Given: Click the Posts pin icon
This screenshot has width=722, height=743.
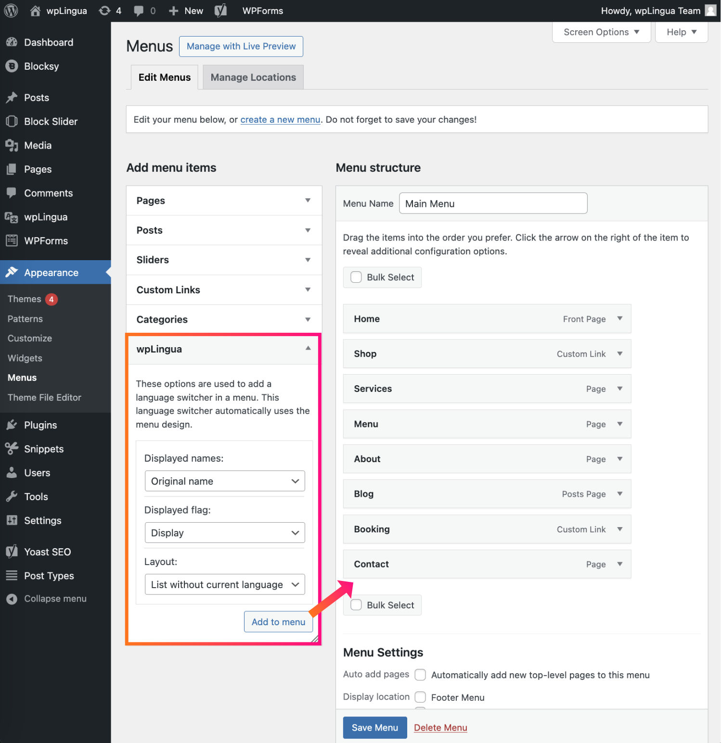Looking at the screenshot, I should (x=12, y=98).
